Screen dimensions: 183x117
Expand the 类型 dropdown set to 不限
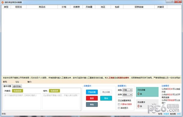[x=127, y=90]
